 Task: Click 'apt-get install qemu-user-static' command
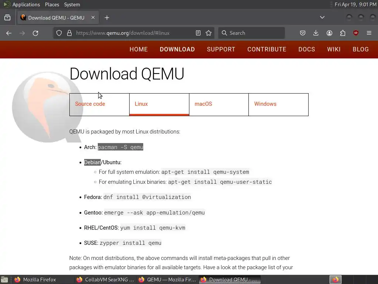220,182
